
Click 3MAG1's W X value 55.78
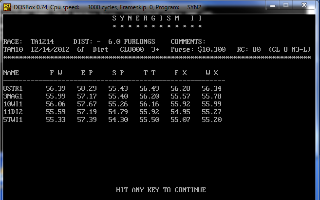tap(212, 96)
